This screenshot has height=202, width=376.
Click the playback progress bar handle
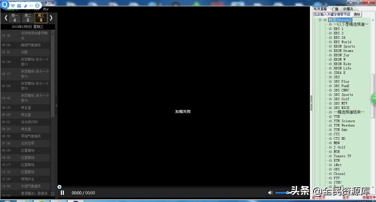click(59, 187)
